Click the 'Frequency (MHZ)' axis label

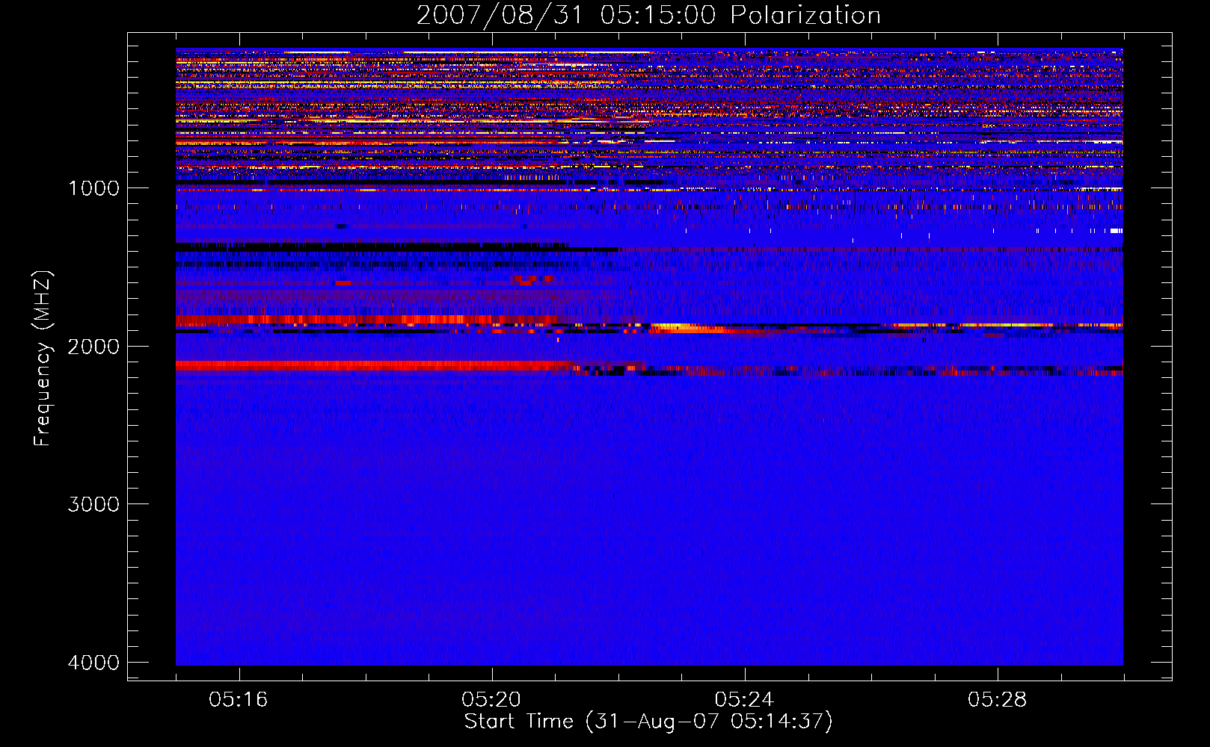point(43,358)
